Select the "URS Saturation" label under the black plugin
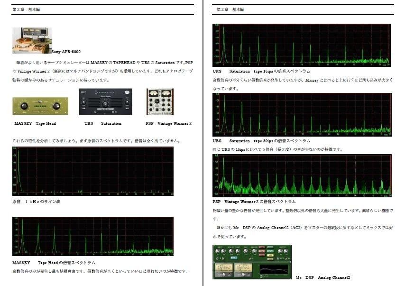 (x=103, y=123)
